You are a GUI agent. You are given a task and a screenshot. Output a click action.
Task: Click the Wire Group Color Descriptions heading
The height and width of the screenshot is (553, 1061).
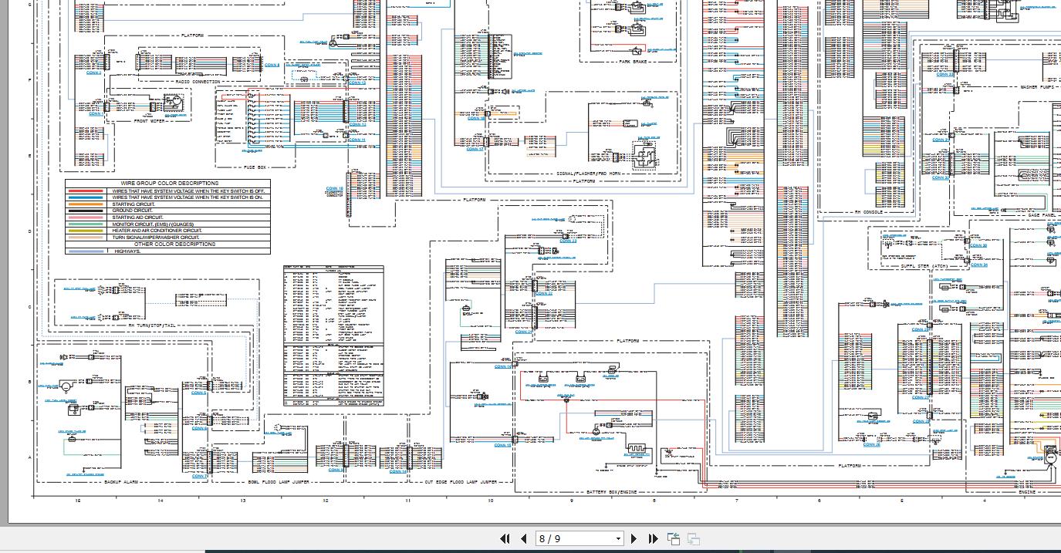pyautogui.click(x=170, y=184)
